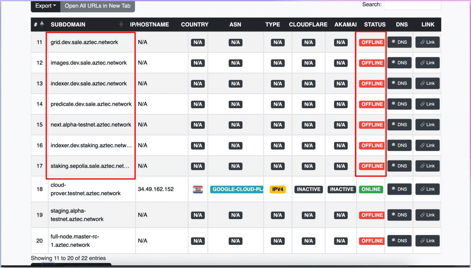
Task: Click DNS button for cloud-prover.testnet.aztec.network
Action: point(399,189)
